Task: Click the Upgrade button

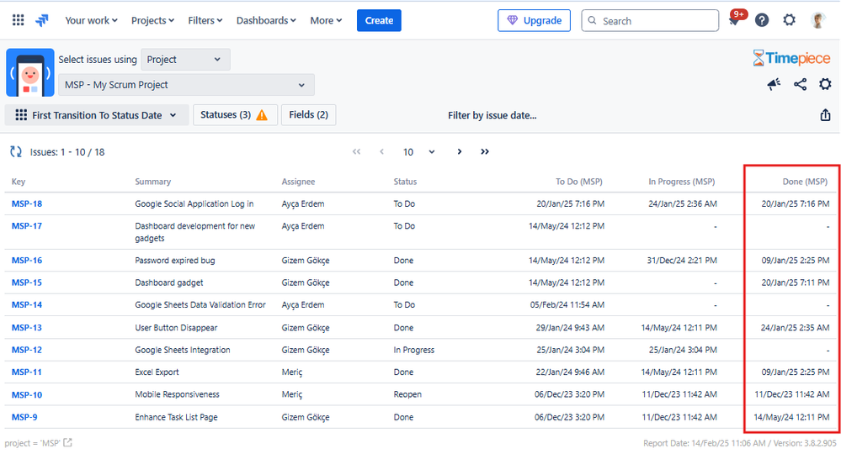Action: pos(535,20)
